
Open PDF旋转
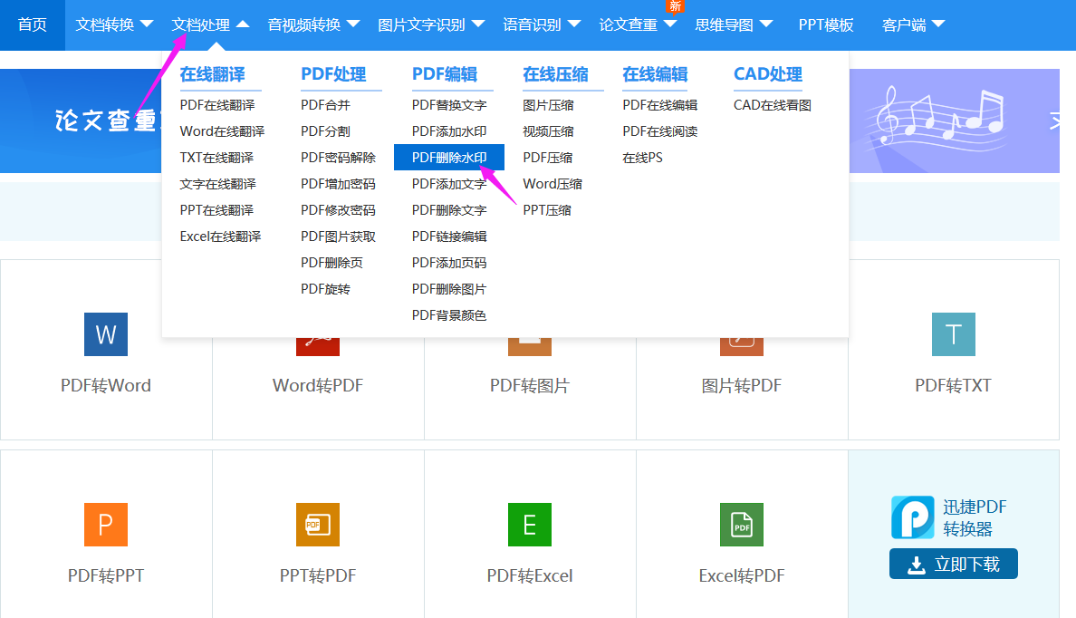[x=325, y=289]
